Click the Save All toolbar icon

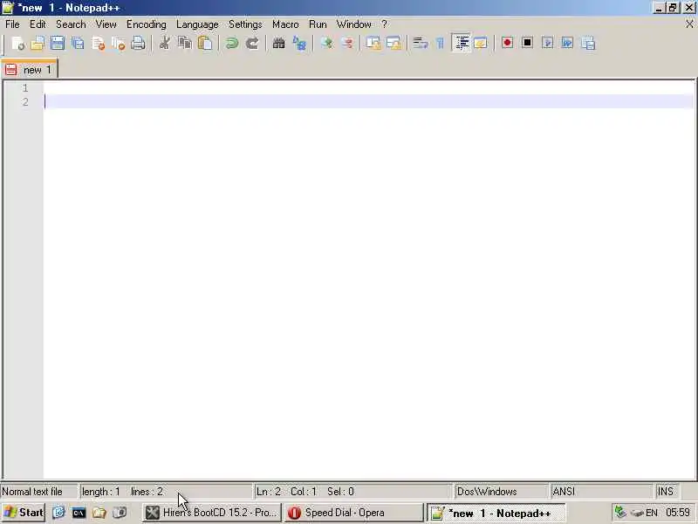(x=78, y=43)
